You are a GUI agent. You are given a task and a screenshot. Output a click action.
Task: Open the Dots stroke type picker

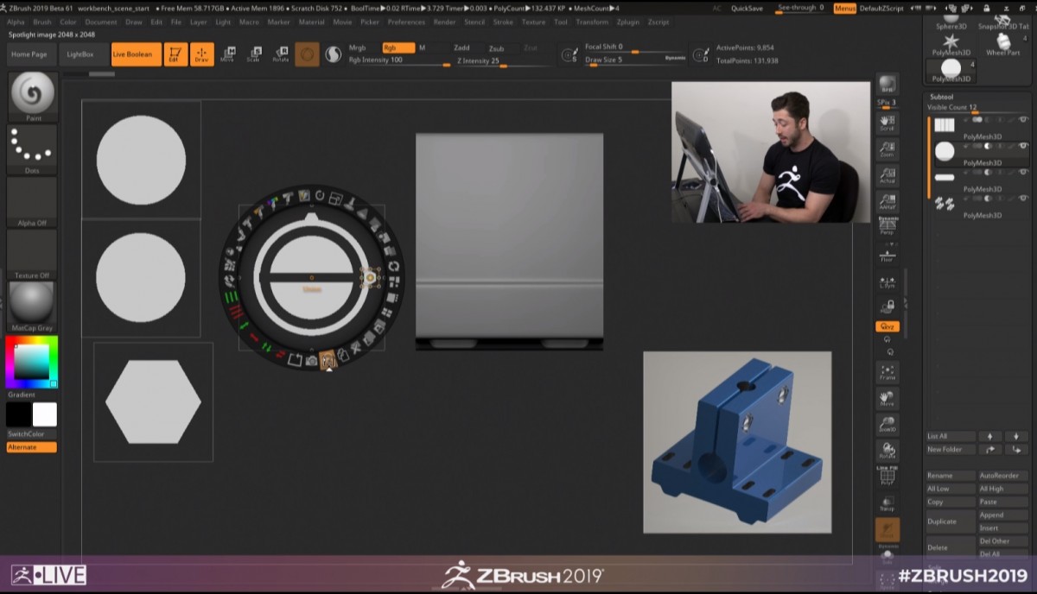click(x=33, y=150)
